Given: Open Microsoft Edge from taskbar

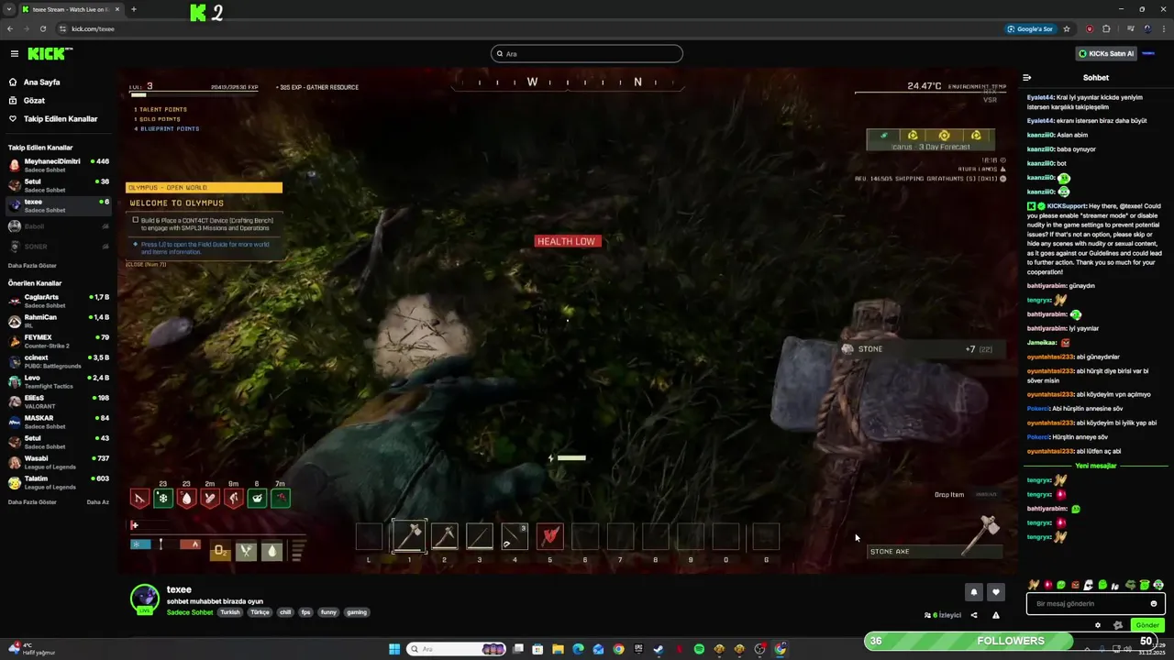Looking at the screenshot, I should (x=578, y=649).
